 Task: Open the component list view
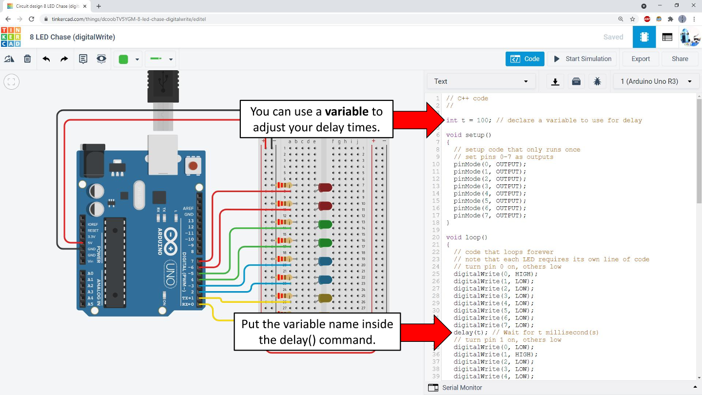coord(667,37)
